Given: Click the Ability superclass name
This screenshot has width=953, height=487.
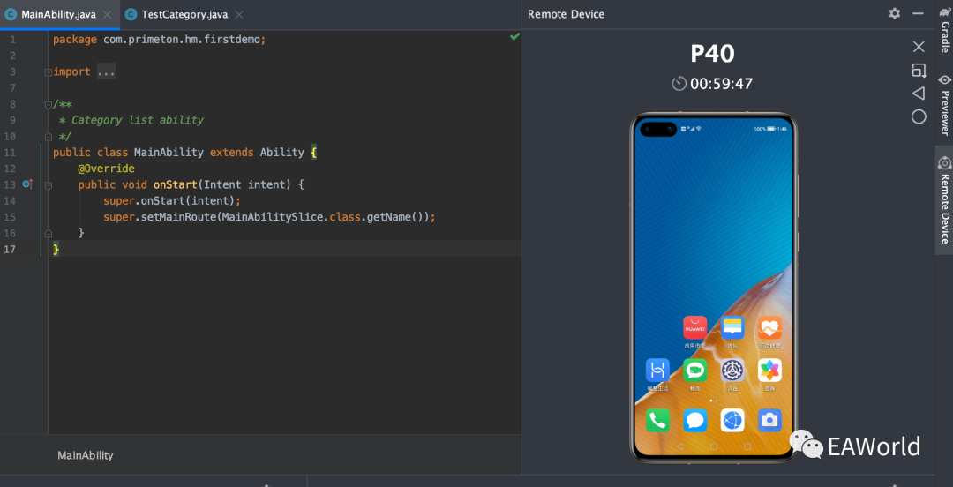Looking at the screenshot, I should click(282, 152).
